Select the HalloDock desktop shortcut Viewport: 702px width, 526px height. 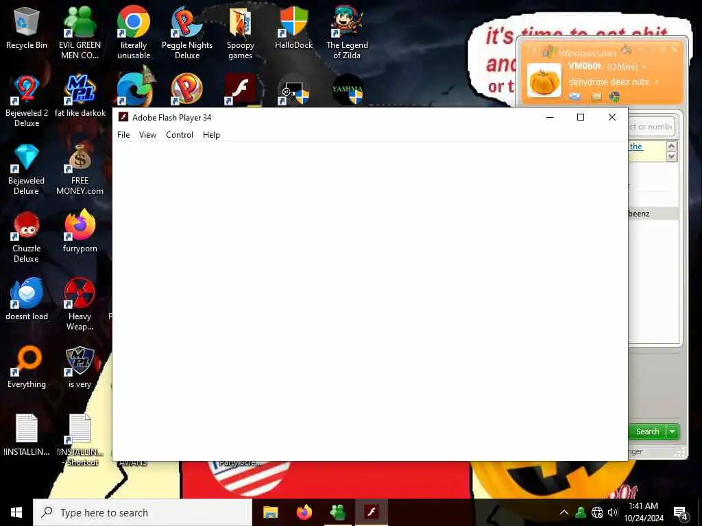(x=293, y=27)
